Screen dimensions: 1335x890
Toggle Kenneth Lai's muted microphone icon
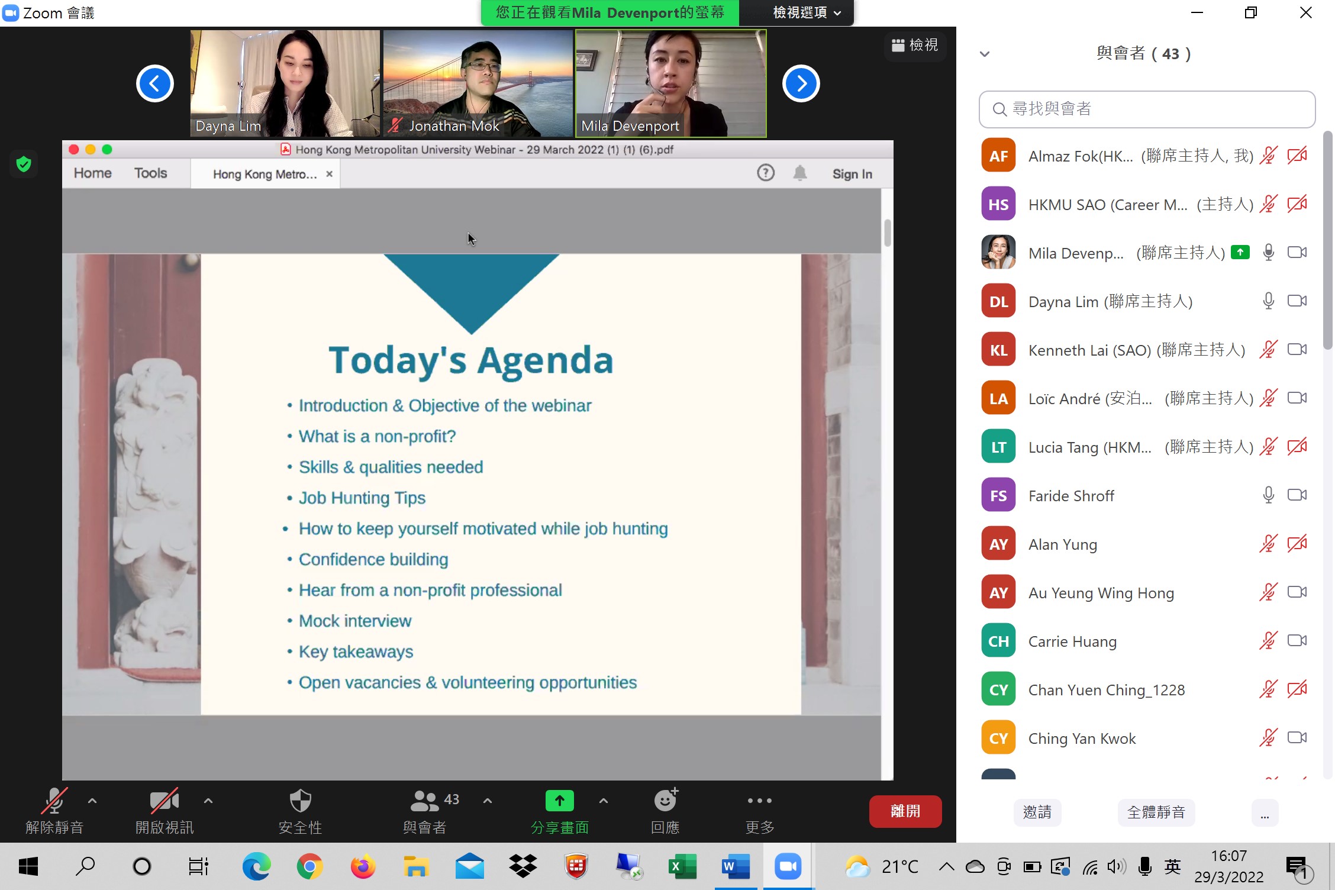(1268, 350)
